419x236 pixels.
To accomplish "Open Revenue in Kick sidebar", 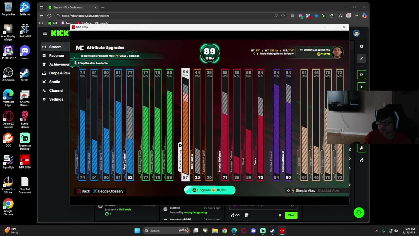I will [55, 56].
